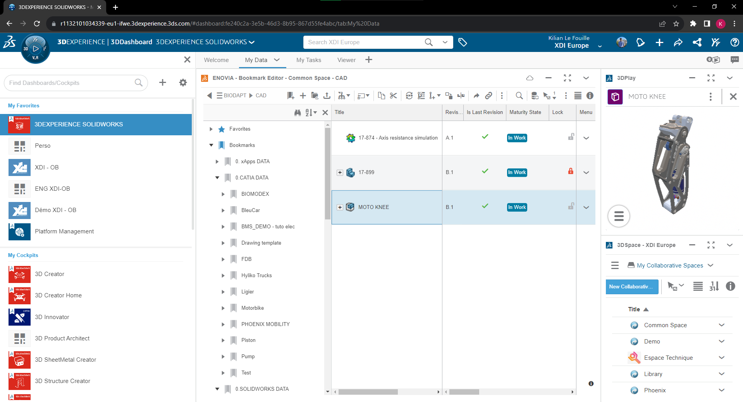Screen dimensions: 743x402
Task: Click the horizontal scrollbar under the Title column
Action: point(368,392)
